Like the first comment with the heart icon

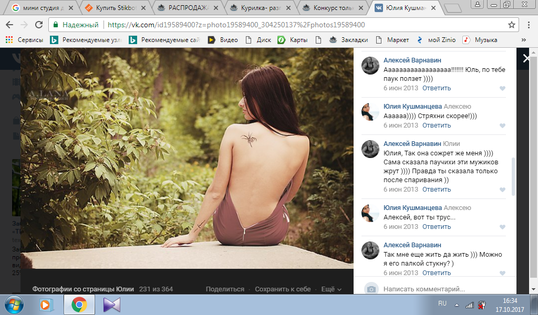(x=502, y=88)
